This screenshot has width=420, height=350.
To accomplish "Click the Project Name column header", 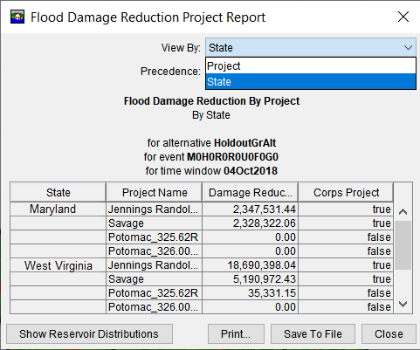I will (x=155, y=192).
